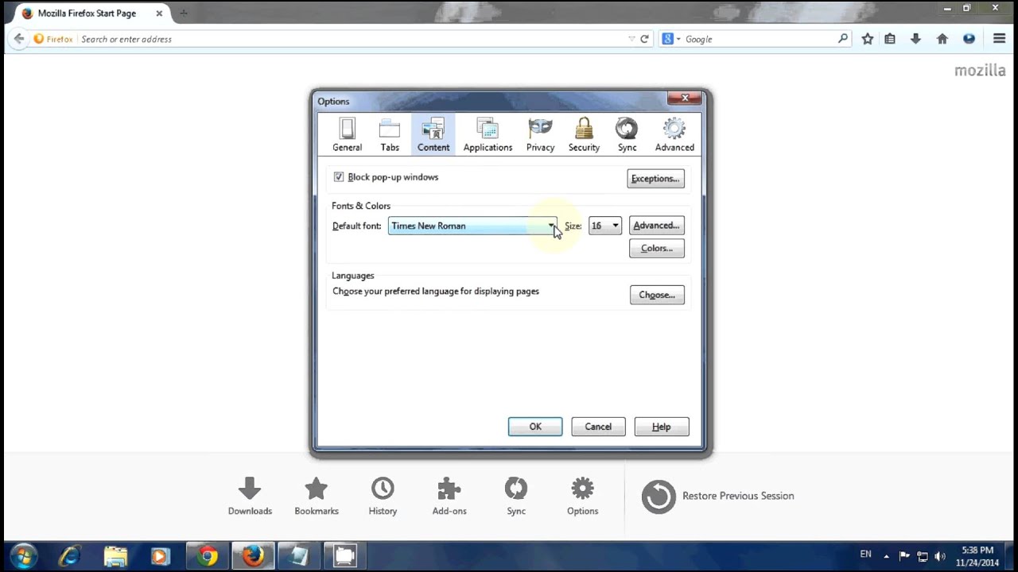
Task: Expand the Default font dropdown
Action: [x=473, y=226]
